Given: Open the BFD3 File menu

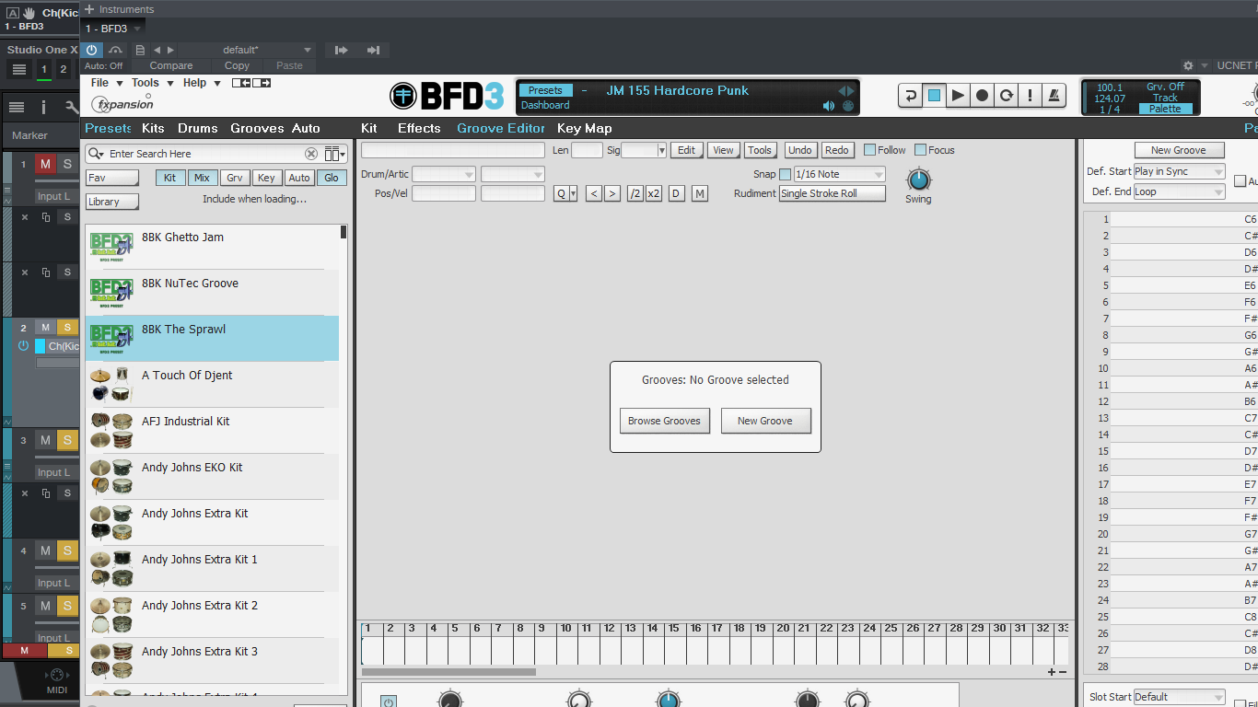Looking at the screenshot, I should pos(105,83).
